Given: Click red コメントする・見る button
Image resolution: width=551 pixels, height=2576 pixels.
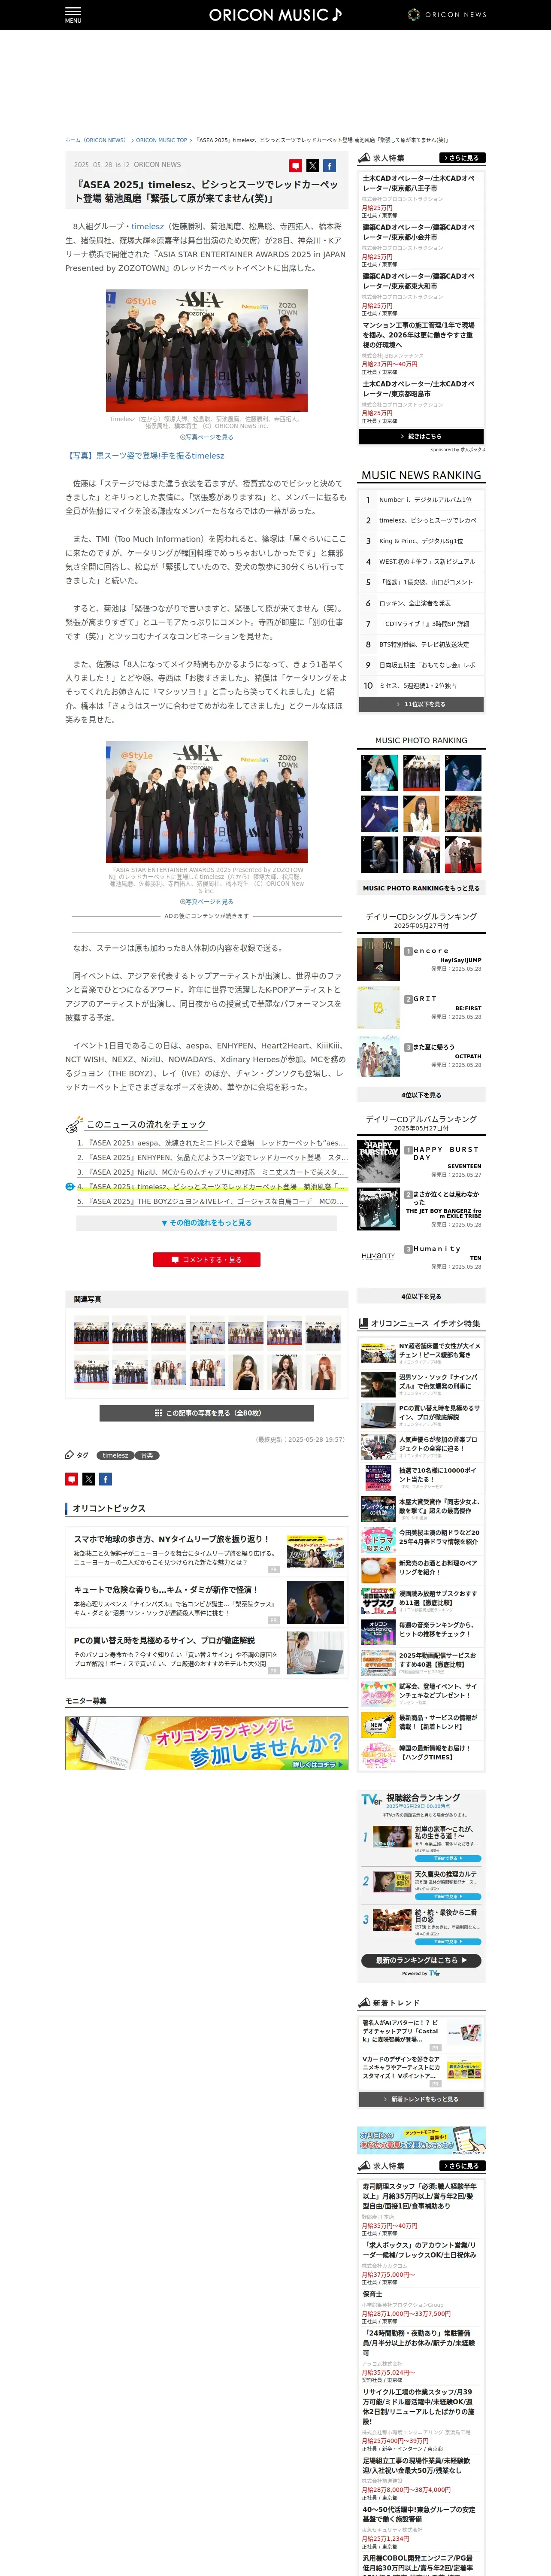Looking at the screenshot, I should (x=207, y=1260).
